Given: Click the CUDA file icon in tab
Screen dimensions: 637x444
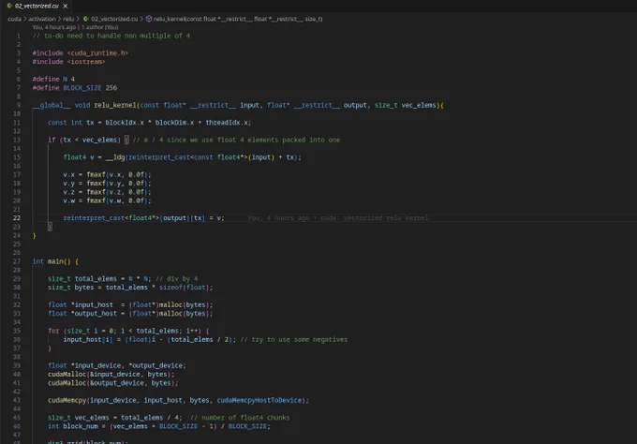Looking at the screenshot, I should (9, 7).
